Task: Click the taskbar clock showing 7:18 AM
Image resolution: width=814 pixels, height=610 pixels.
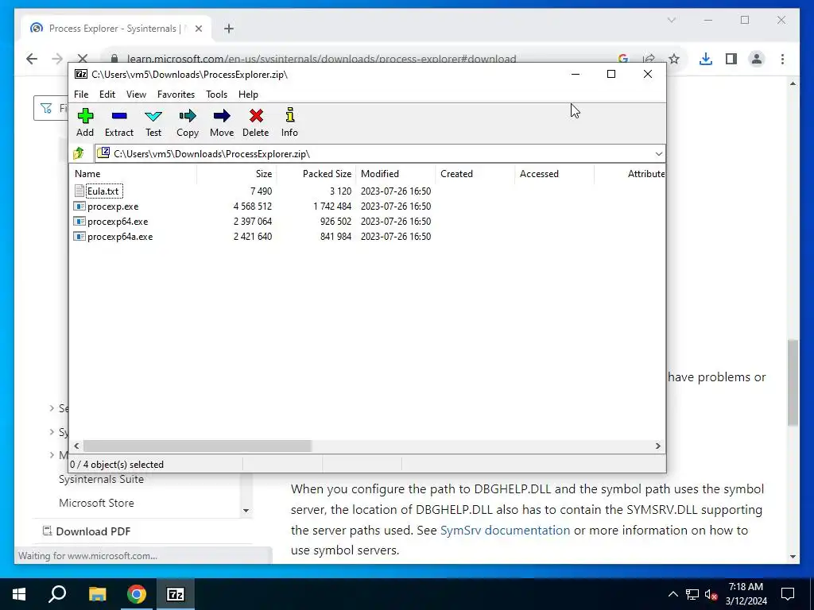Action: pyautogui.click(x=746, y=594)
